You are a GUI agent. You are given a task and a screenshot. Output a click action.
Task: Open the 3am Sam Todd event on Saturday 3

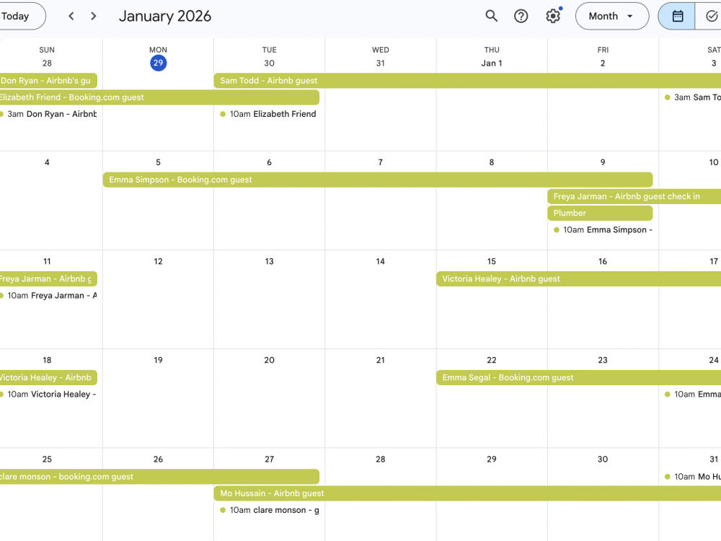692,97
